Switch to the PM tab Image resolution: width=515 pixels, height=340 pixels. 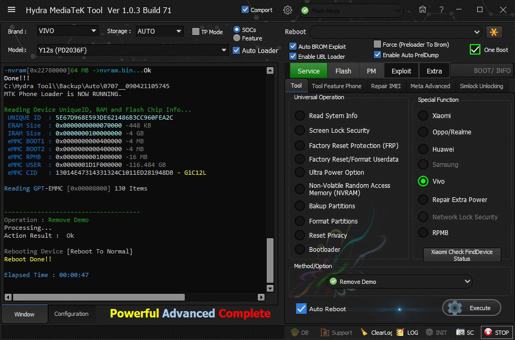pos(371,71)
